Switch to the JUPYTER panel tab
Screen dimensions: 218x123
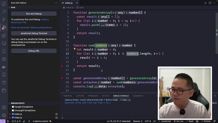pos(80,96)
